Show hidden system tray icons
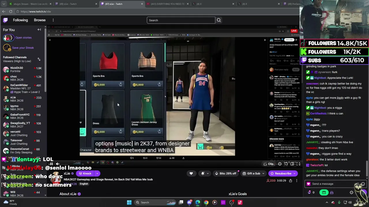Viewport: 369px width, 207px height. [327, 202]
